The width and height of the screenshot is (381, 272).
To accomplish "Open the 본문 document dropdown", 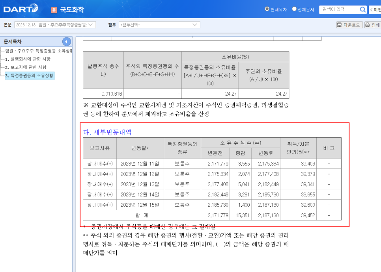I will click(x=55, y=25).
